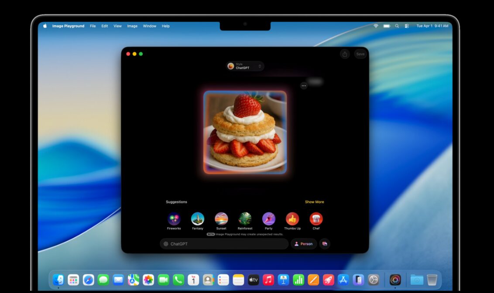494x293 pixels.
Task: Open Spotlight search from the menu bar
Action: coord(397,26)
